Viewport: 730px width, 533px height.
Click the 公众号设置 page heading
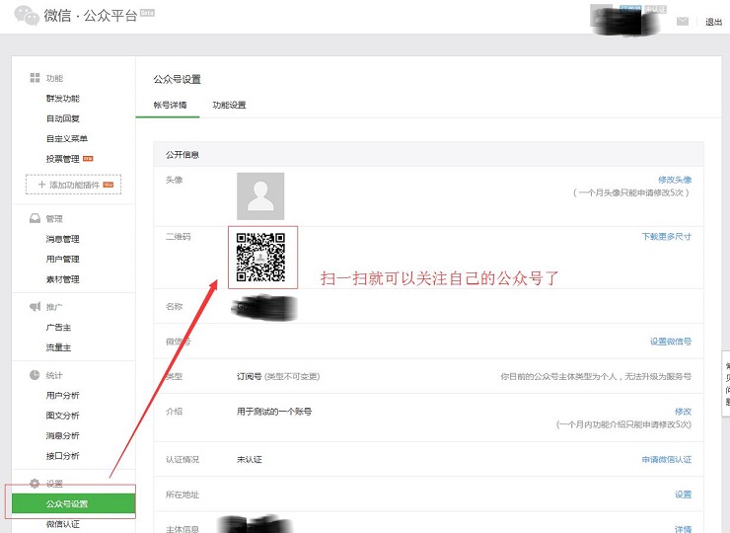pos(177,79)
